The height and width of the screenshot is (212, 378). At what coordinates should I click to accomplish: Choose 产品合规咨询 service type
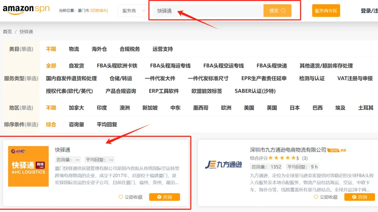[121, 91]
